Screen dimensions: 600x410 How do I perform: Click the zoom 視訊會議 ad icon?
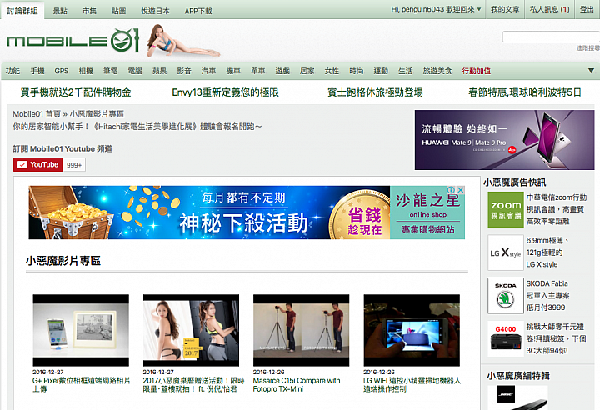click(x=506, y=210)
